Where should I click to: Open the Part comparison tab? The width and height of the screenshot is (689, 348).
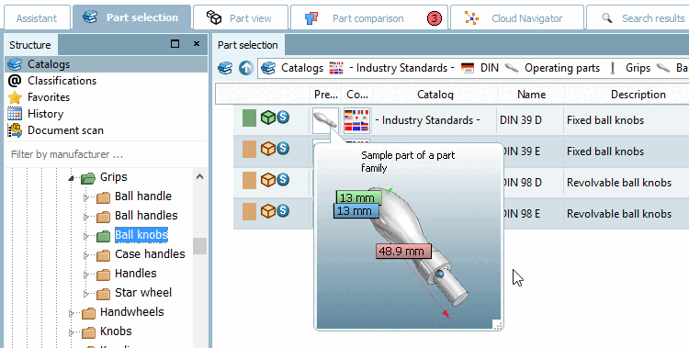pos(369,18)
